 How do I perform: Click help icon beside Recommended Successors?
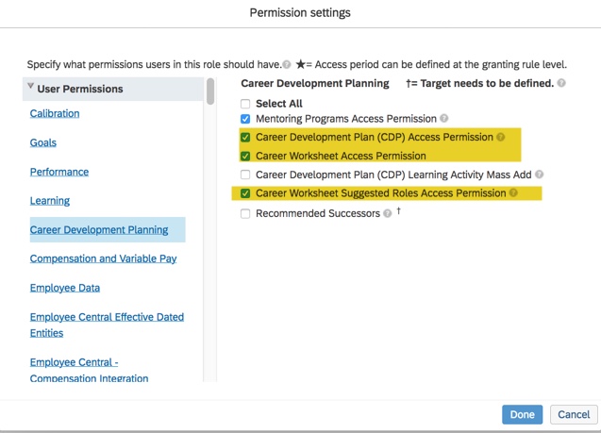[388, 213]
